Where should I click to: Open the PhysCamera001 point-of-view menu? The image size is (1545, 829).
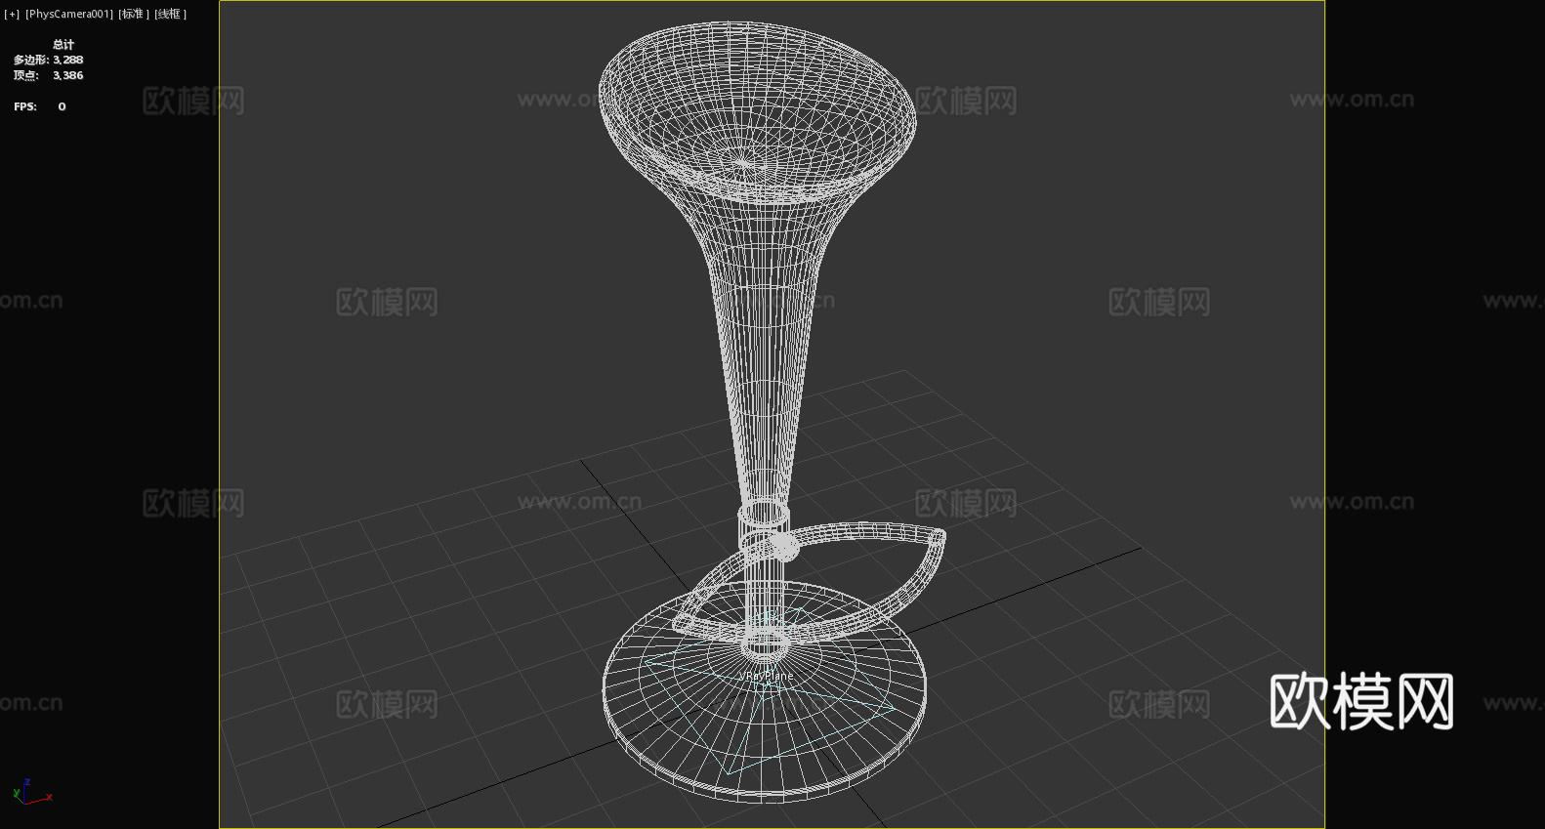[x=69, y=15]
